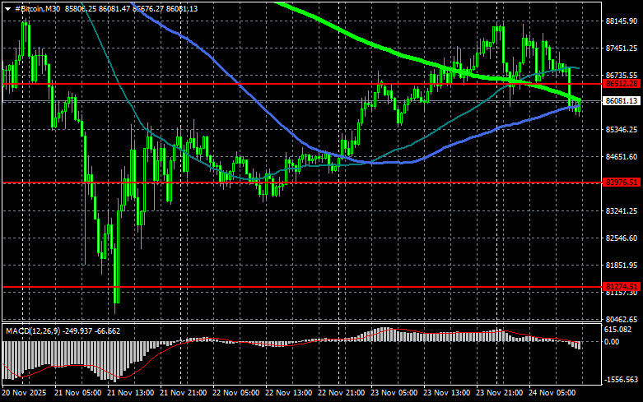643x402 pixels.
Task: Select the OHLC values in the chart header
Action: click(x=131, y=8)
